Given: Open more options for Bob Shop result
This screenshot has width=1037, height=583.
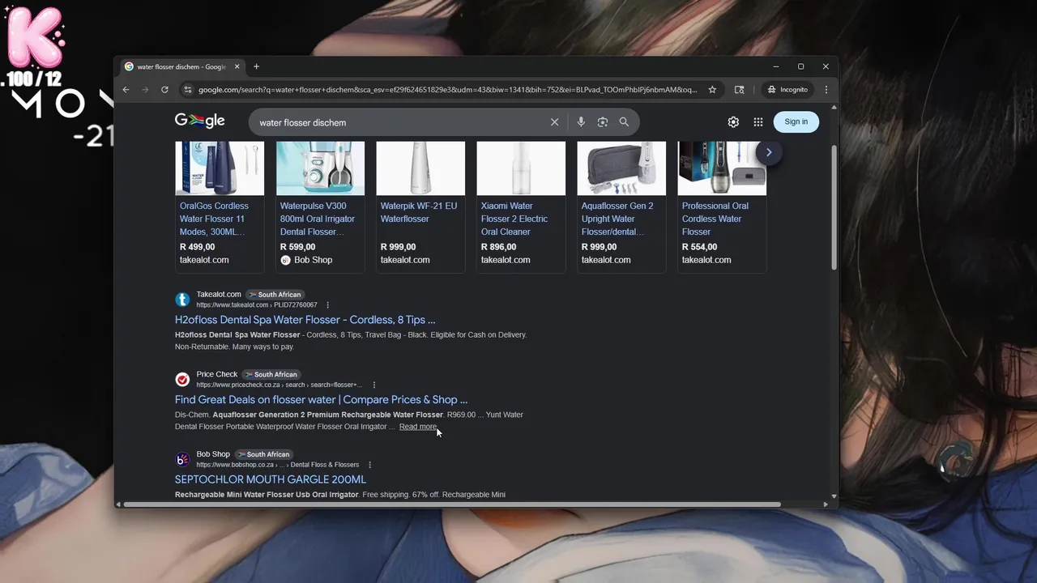Looking at the screenshot, I should 369,465.
